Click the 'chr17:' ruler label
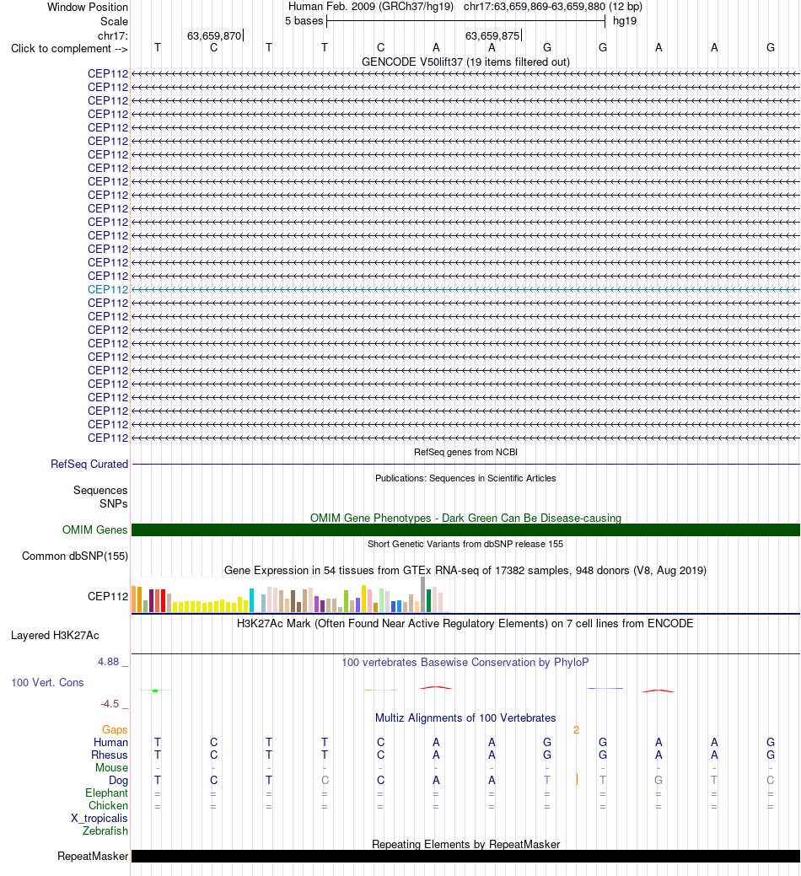This screenshot has width=801, height=876. 112,35
